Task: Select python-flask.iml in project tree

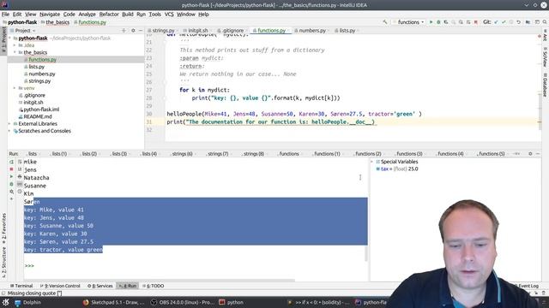Action: 41,110
